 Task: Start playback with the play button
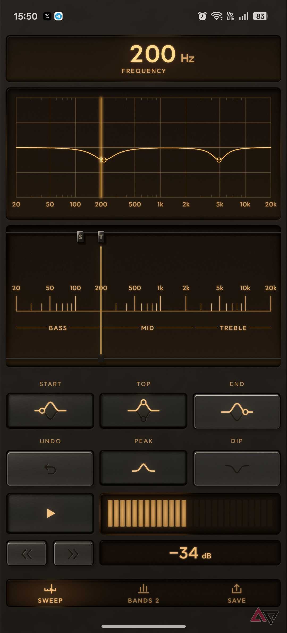50,513
